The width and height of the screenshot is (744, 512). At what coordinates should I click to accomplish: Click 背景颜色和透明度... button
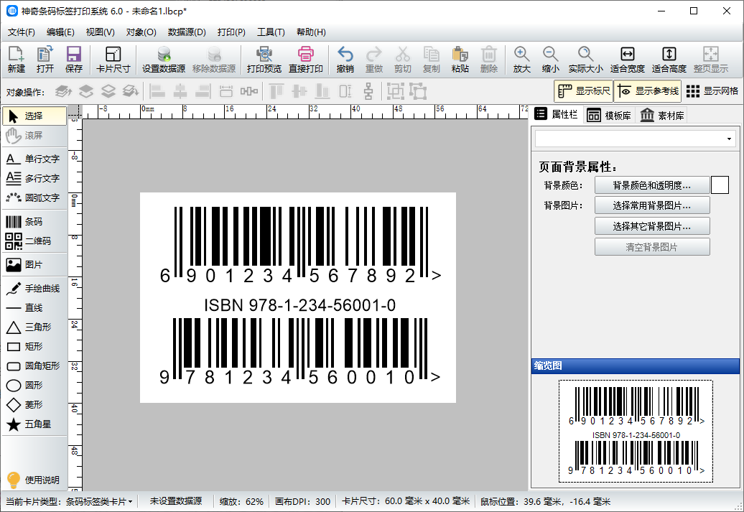[x=651, y=185]
